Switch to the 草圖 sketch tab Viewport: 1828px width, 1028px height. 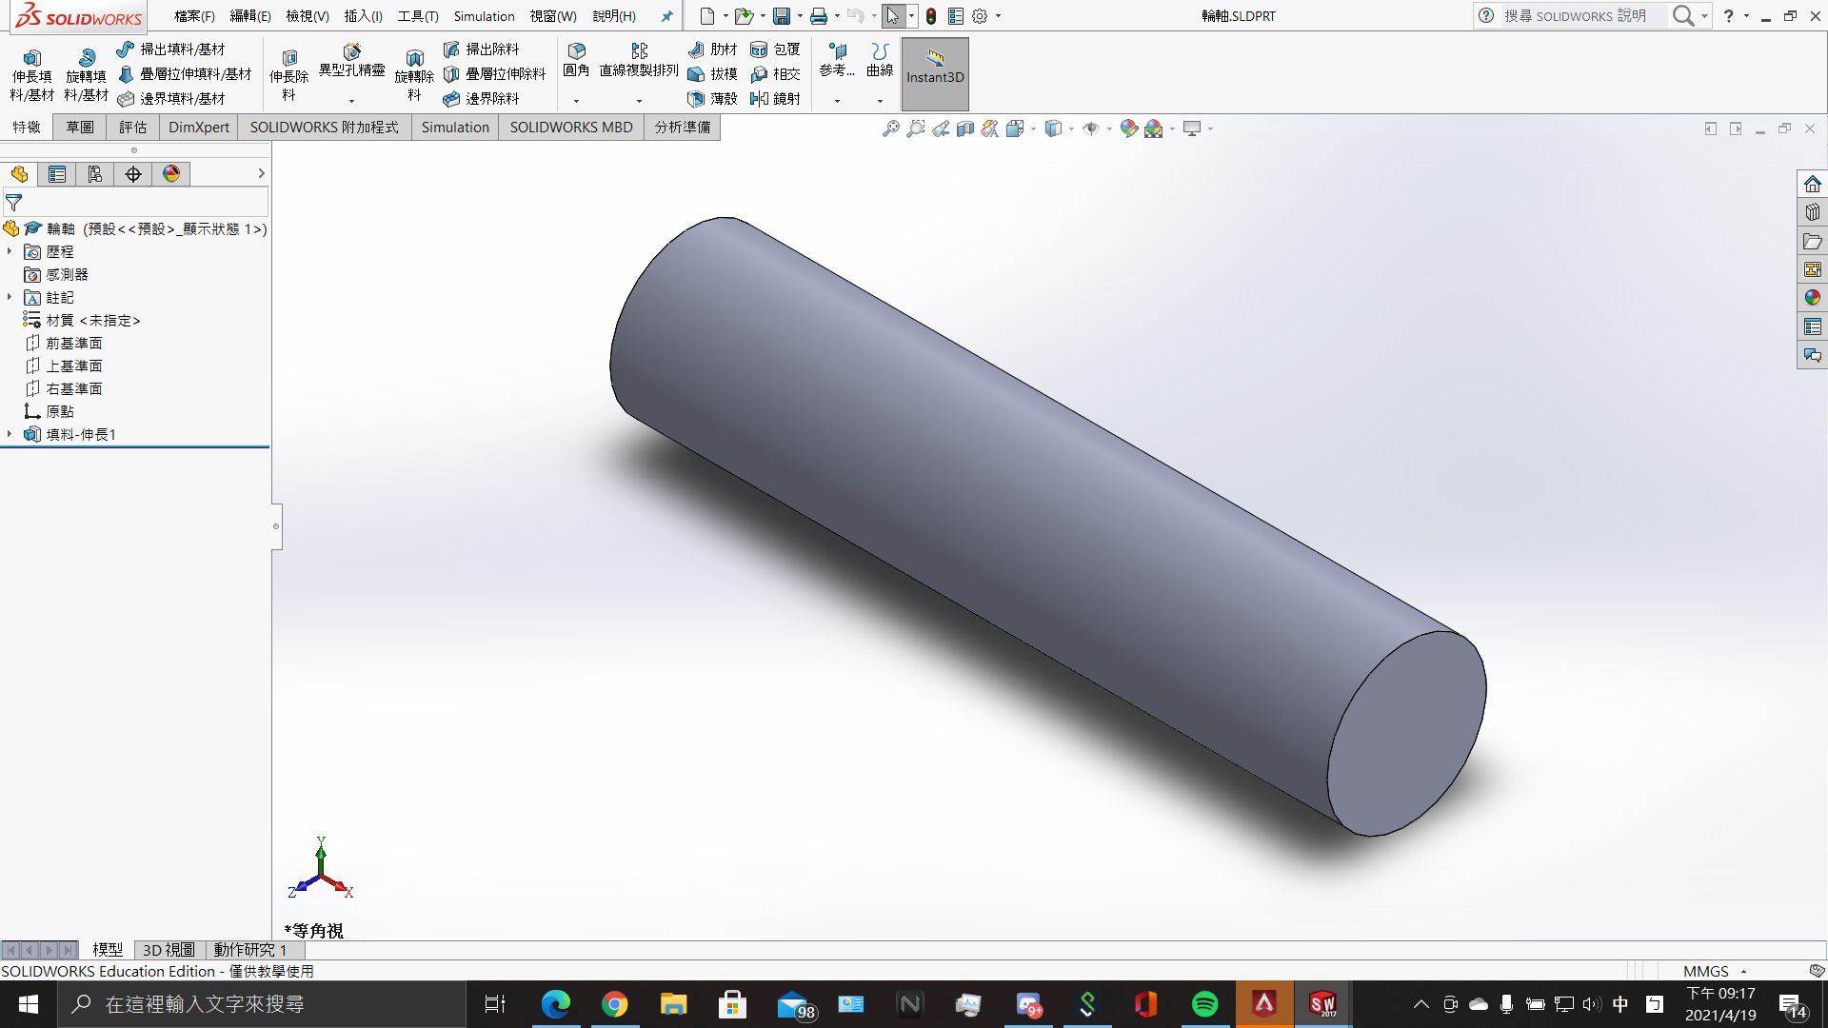pos(80,127)
